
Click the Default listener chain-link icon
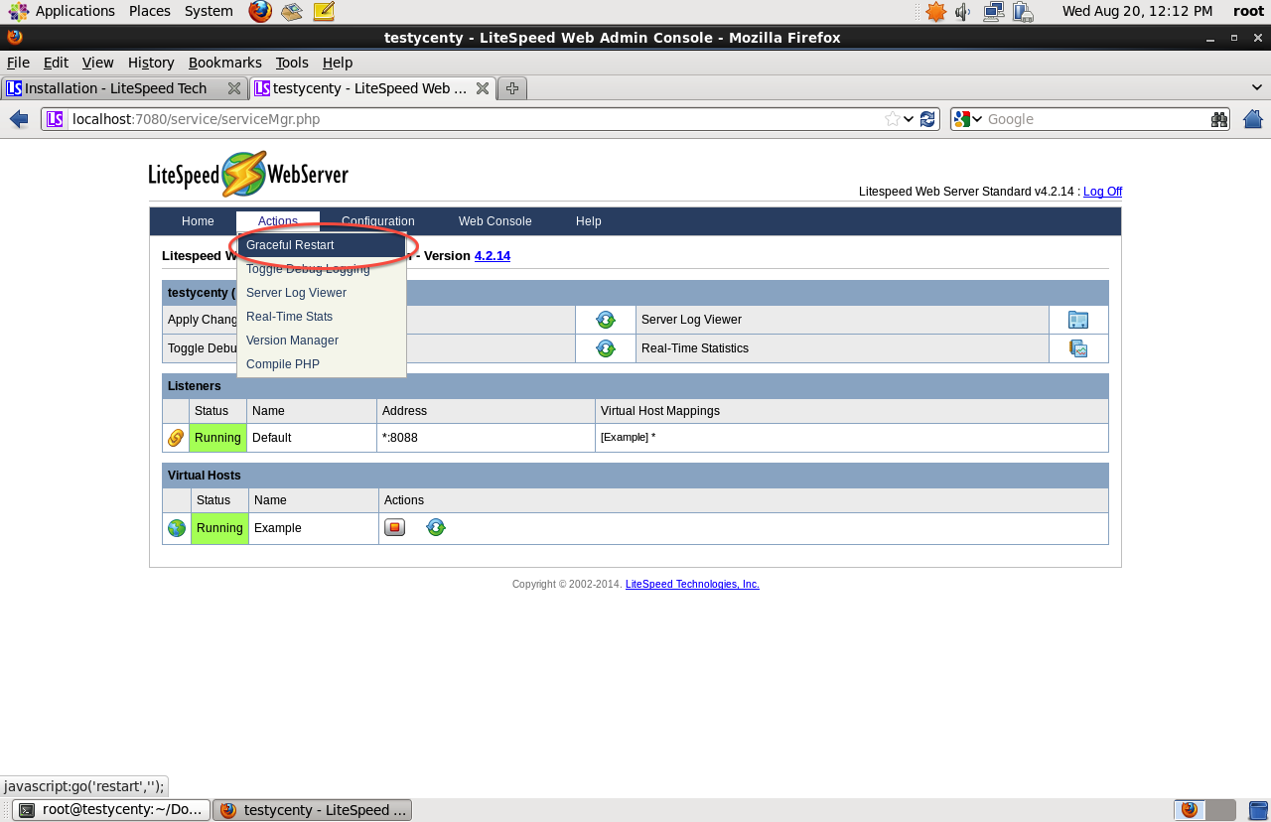tap(176, 438)
